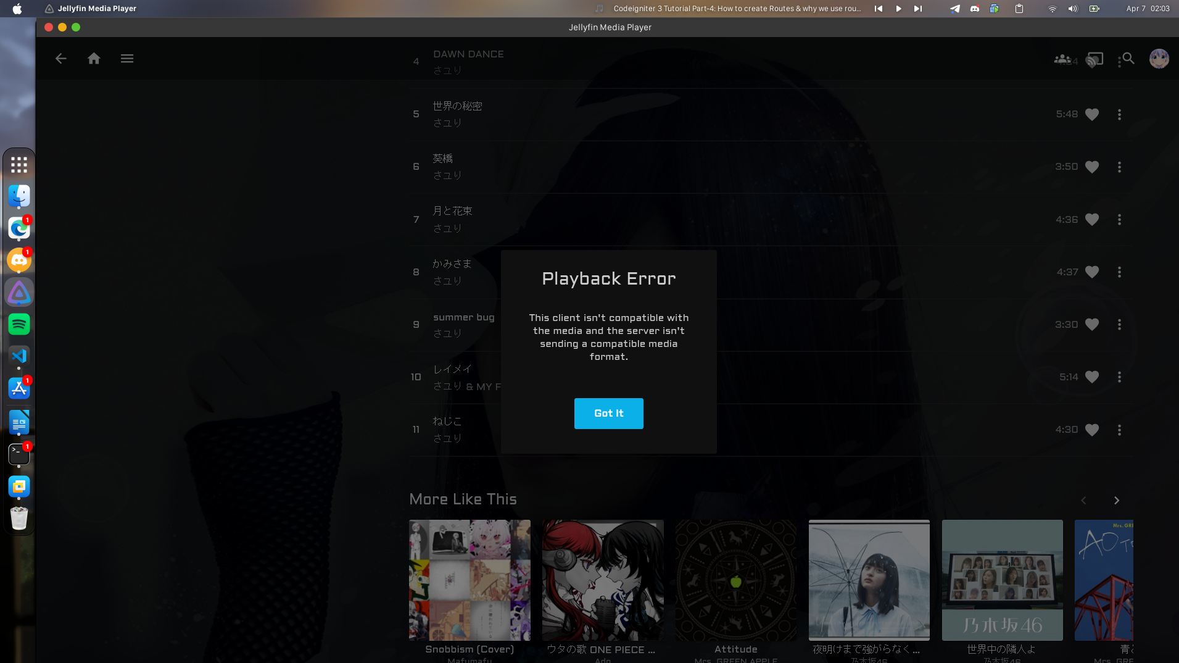
Task: Dismiss the Playback Error with Got It
Action: pos(608,414)
